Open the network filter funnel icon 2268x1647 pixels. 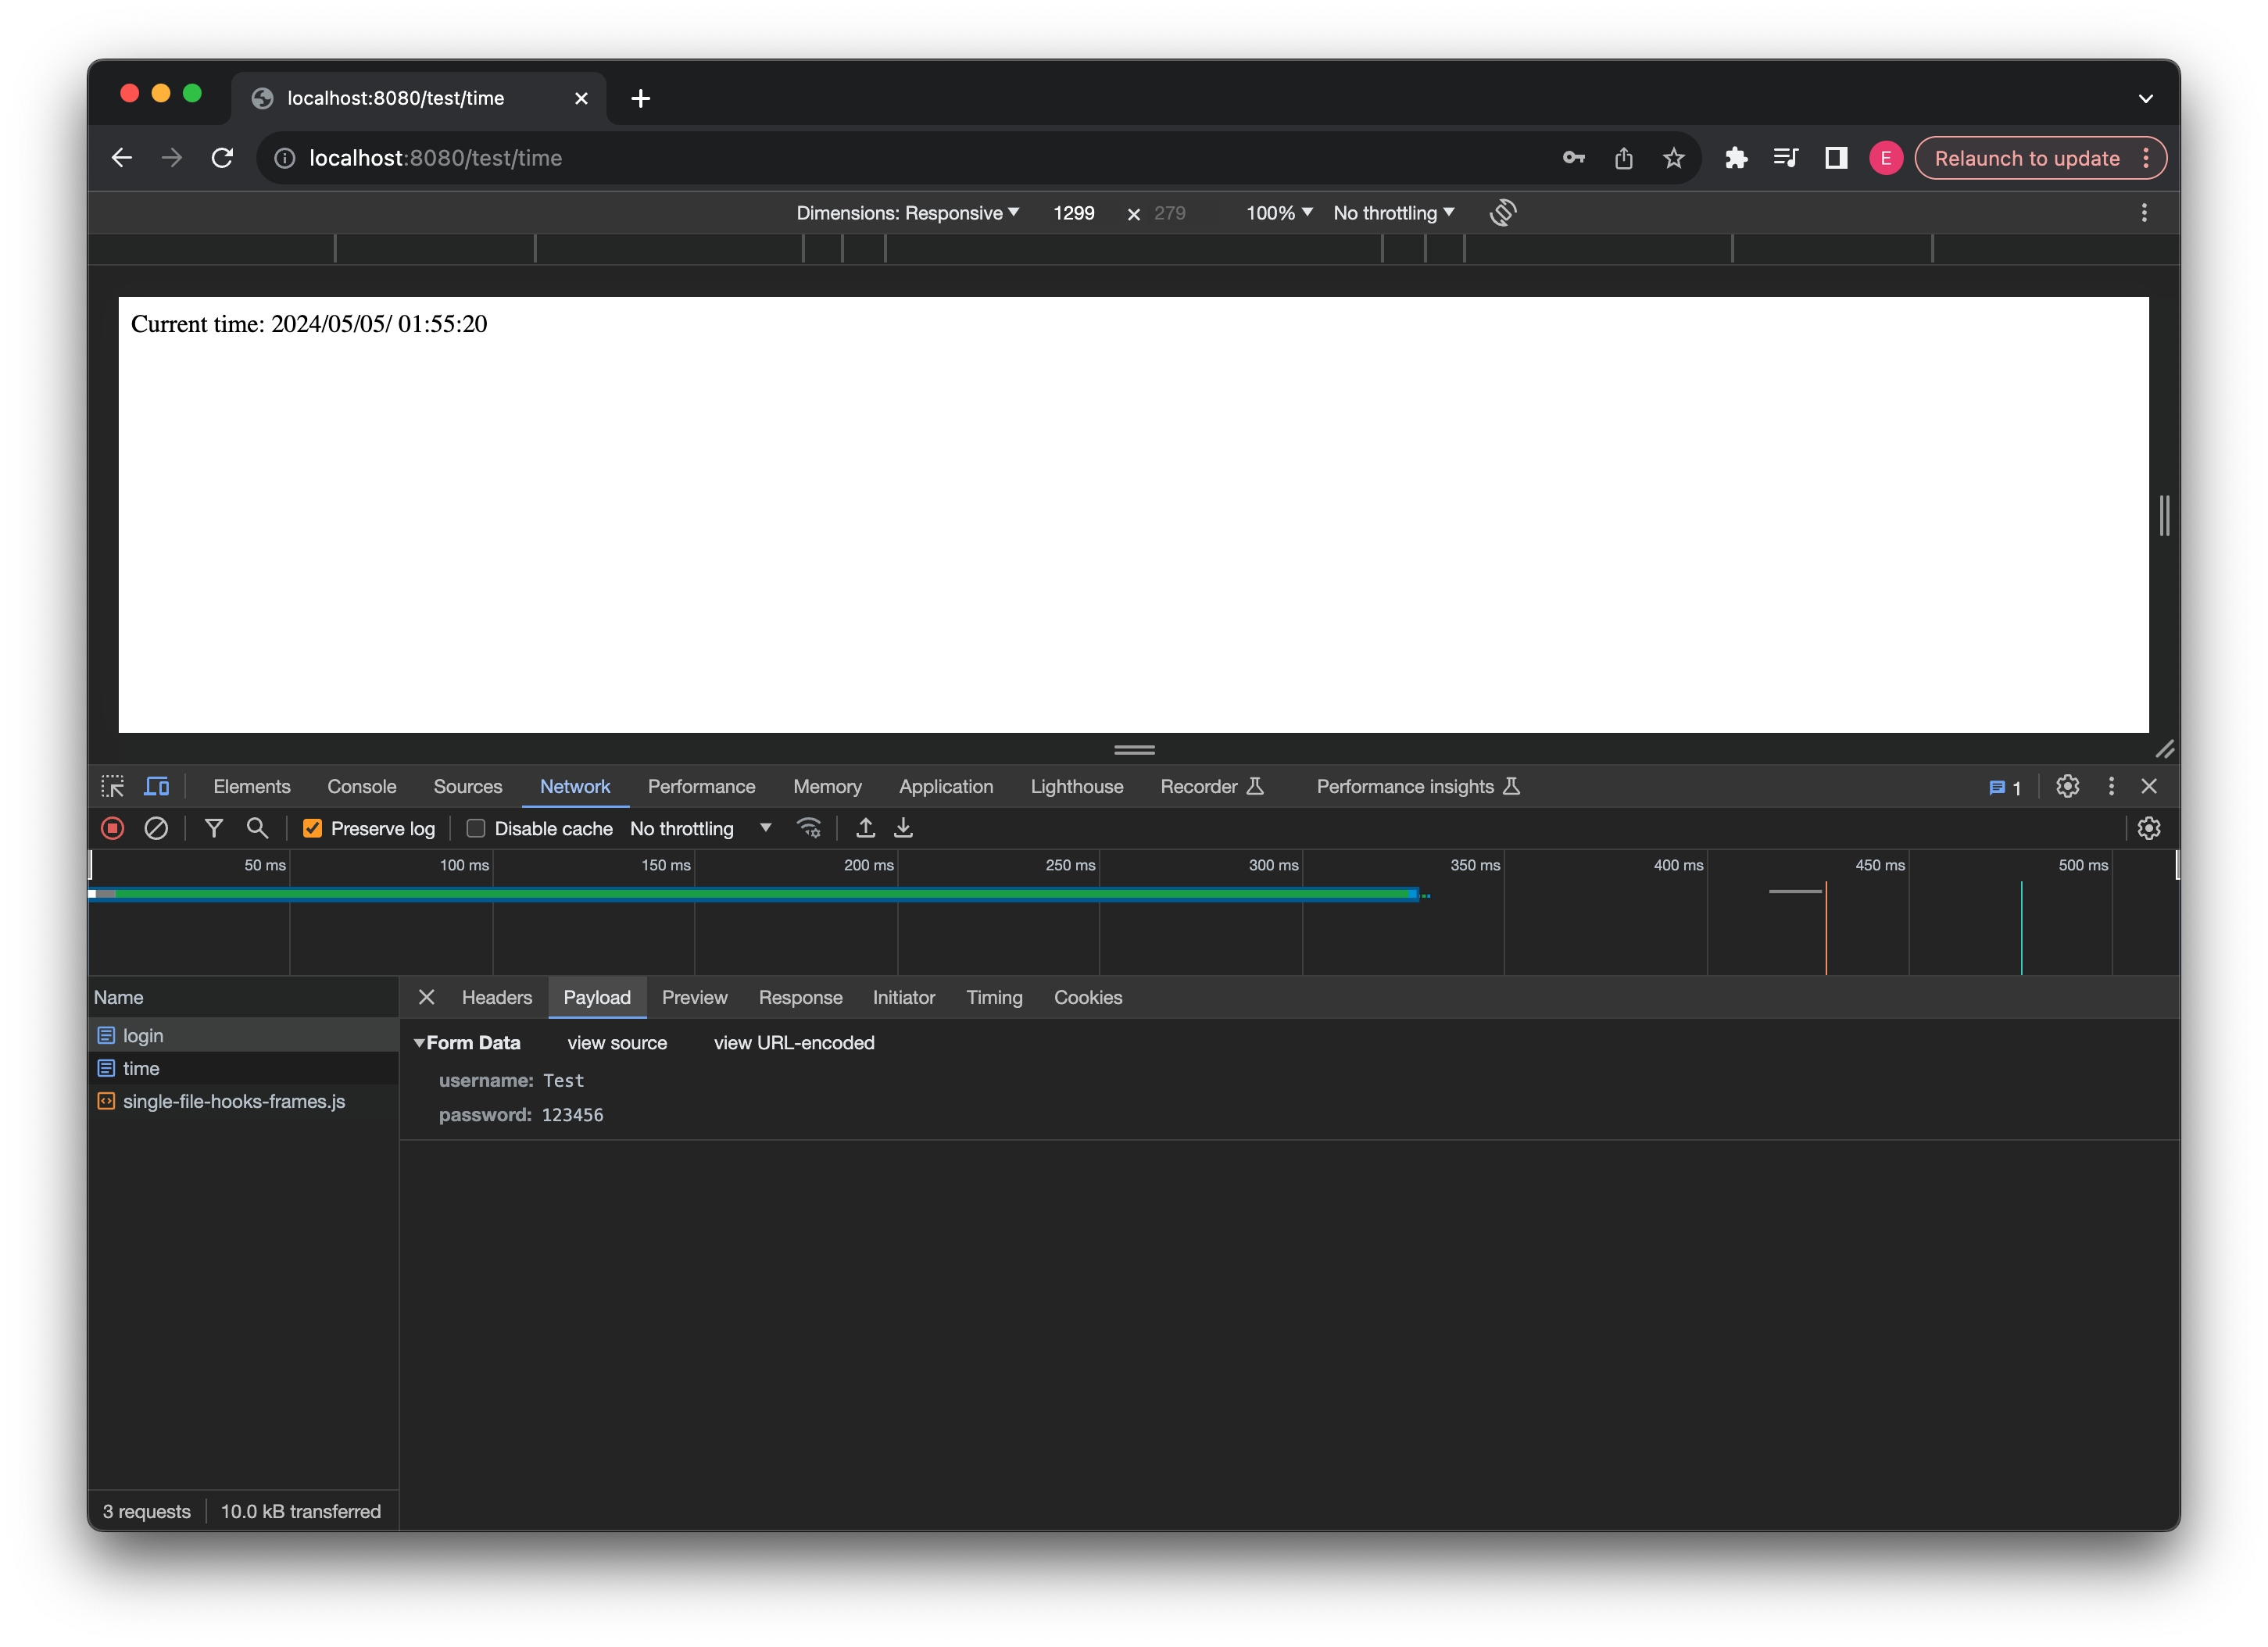pyautogui.click(x=213, y=828)
